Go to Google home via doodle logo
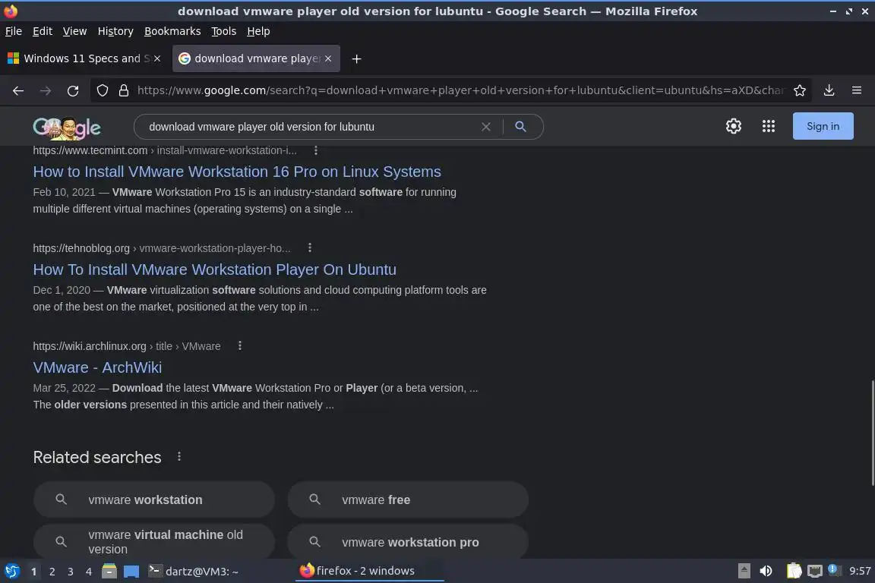The width and height of the screenshot is (875, 583). (67, 128)
